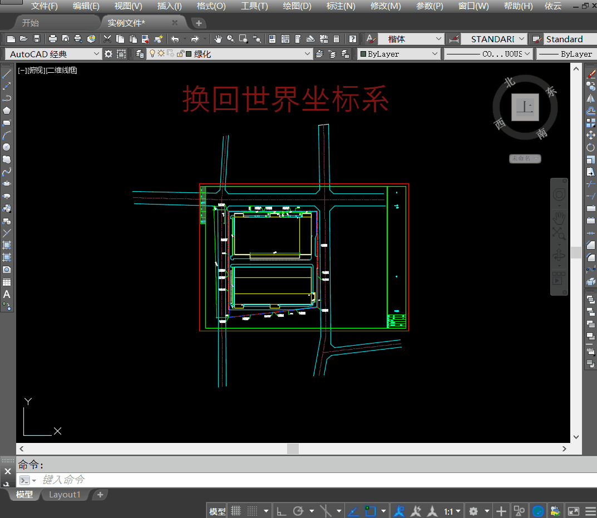This screenshot has height=518, width=597.
Task: Print the drawing using Plot icon
Action: click(53, 39)
